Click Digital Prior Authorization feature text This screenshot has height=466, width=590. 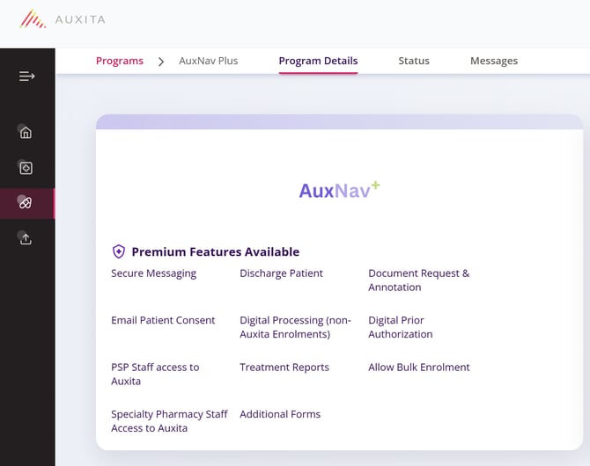(401, 327)
